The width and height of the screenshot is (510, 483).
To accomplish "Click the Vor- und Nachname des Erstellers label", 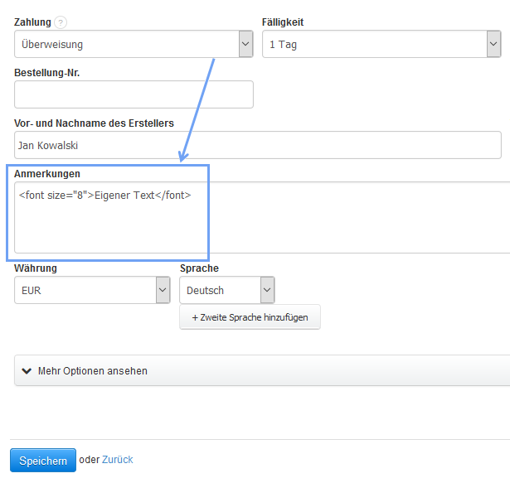I will pos(94,123).
